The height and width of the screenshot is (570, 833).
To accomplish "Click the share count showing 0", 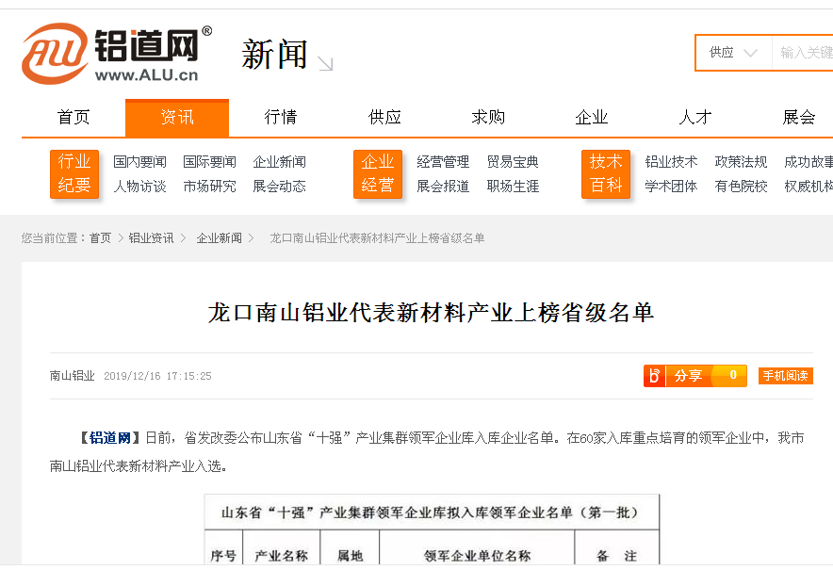I will point(732,376).
